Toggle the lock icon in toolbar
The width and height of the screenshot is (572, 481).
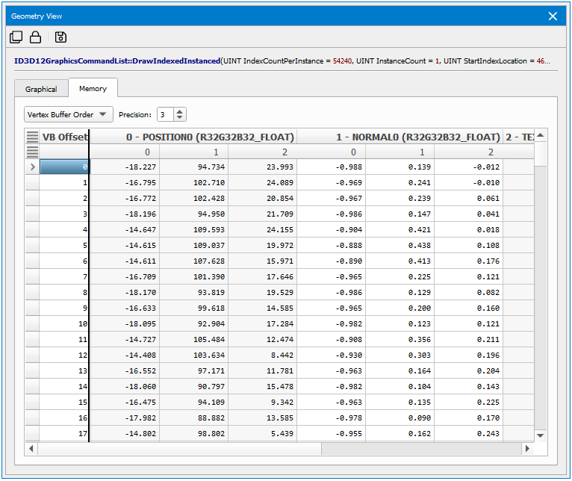tap(35, 37)
